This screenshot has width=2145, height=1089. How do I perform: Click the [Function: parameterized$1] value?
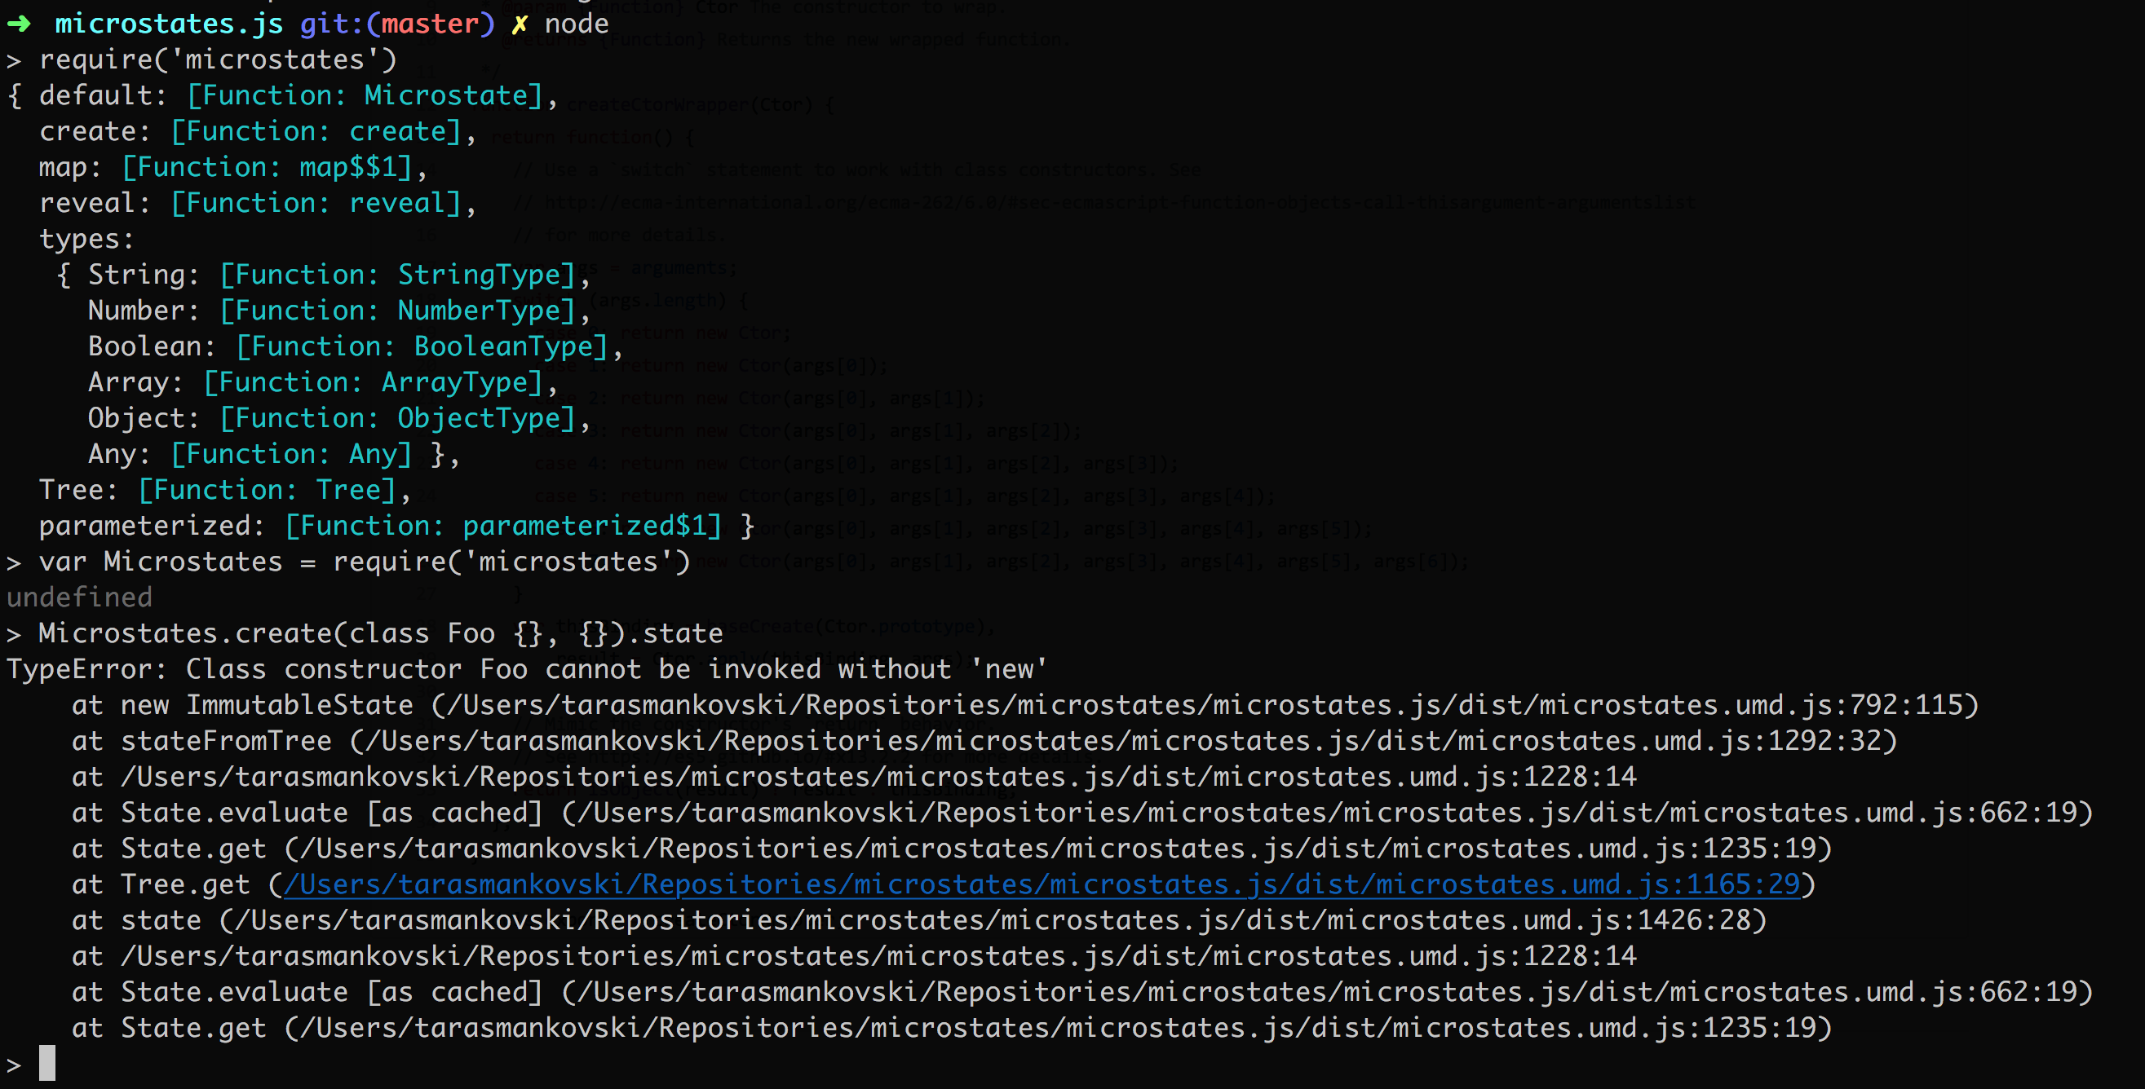[x=503, y=526]
